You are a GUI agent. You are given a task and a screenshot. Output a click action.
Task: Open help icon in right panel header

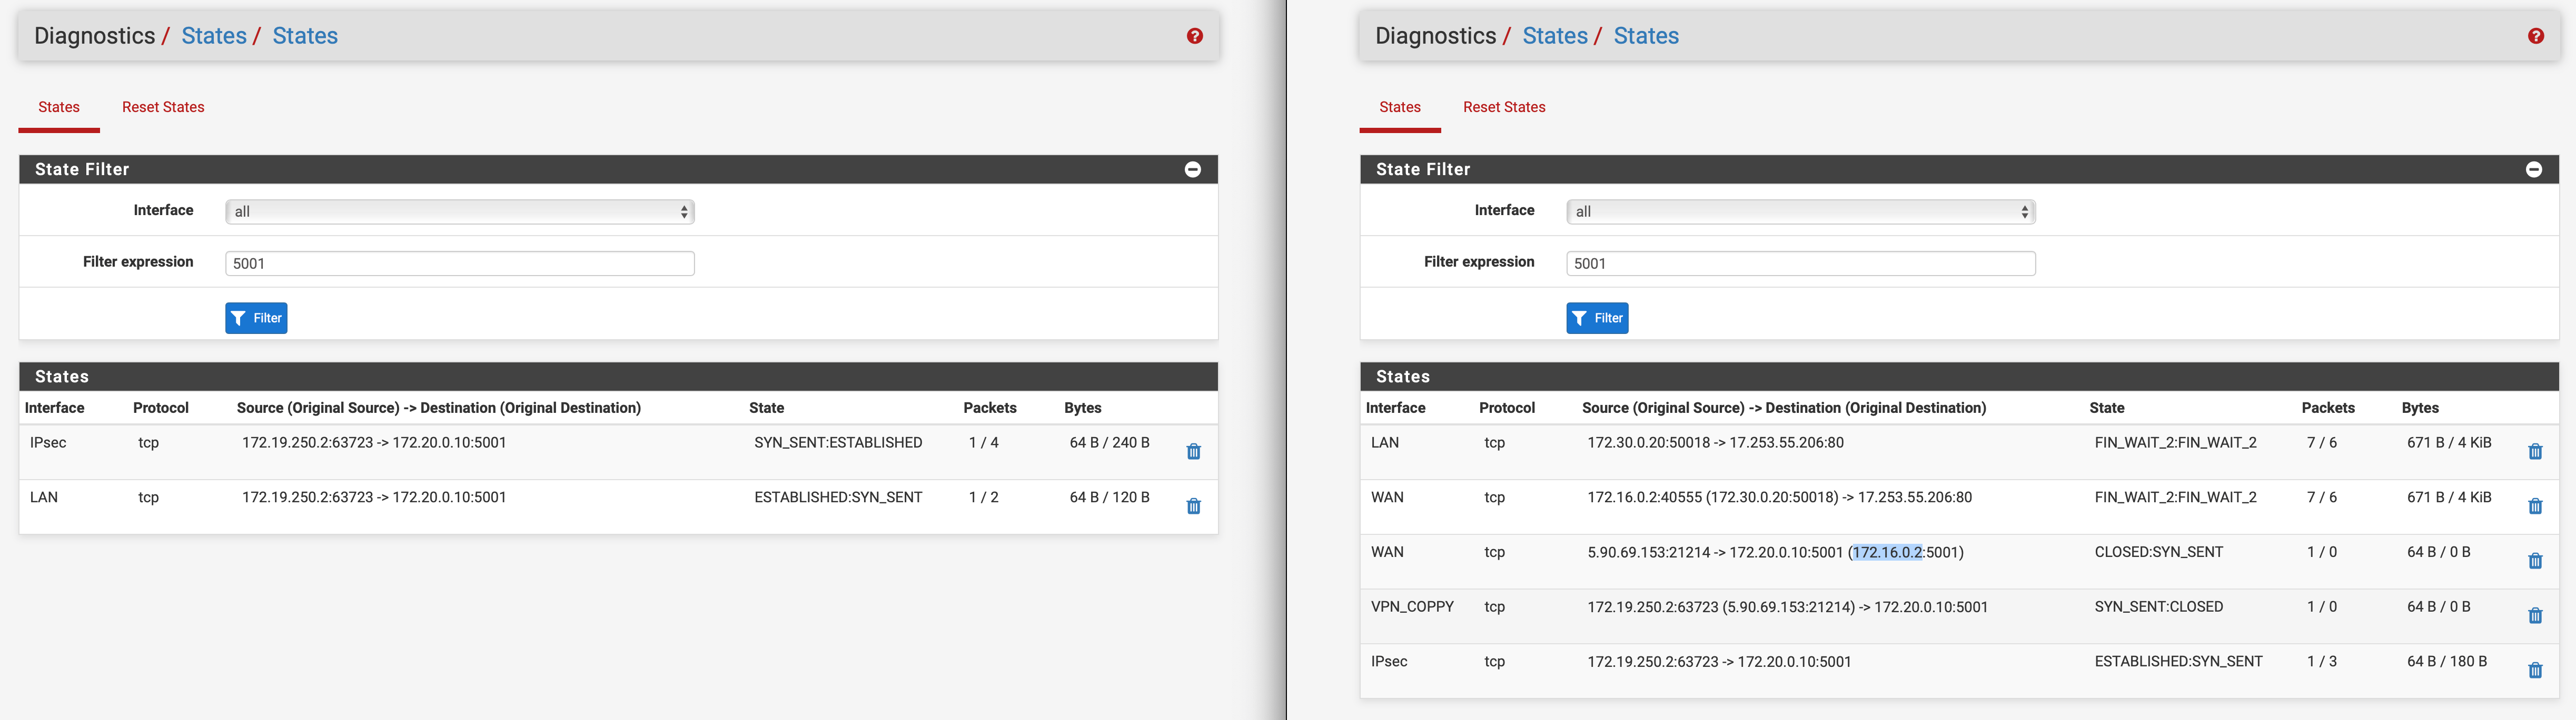[x=2535, y=36]
